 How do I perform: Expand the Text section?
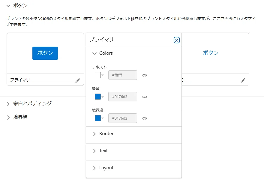pyautogui.click(x=94, y=151)
